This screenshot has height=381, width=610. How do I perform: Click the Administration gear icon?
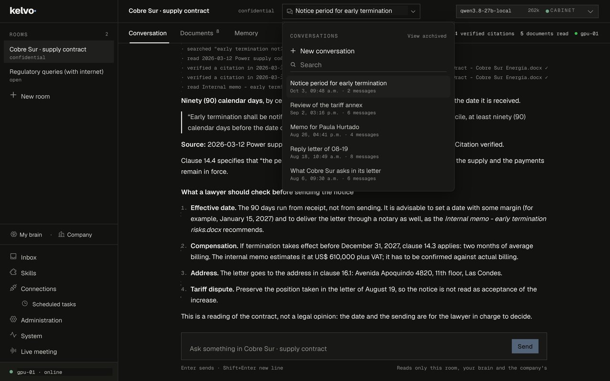click(13, 320)
